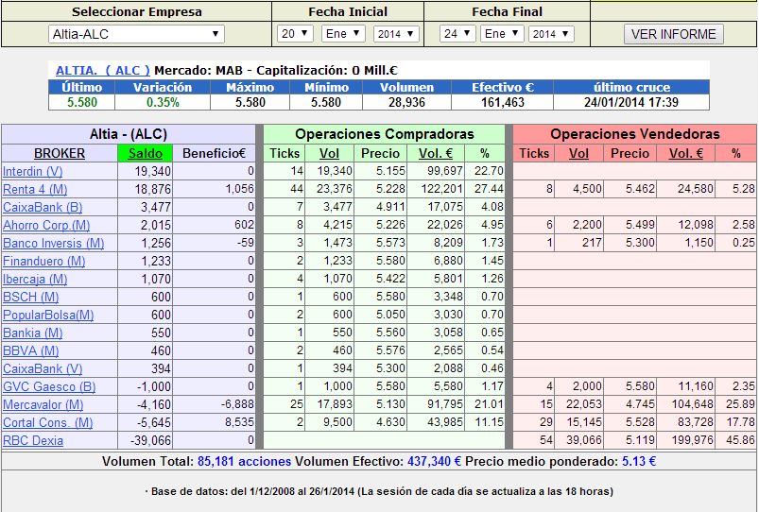The height and width of the screenshot is (512, 759).
Task: Open the Fecha Final day dropdown
Action: (x=457, y=34)
